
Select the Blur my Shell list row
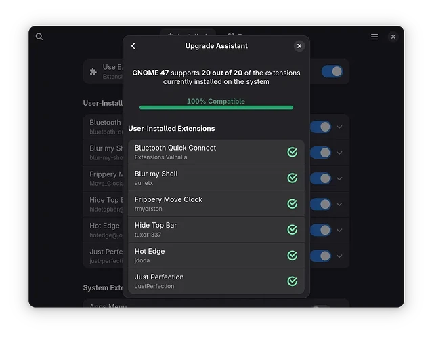tap(216, 178)
